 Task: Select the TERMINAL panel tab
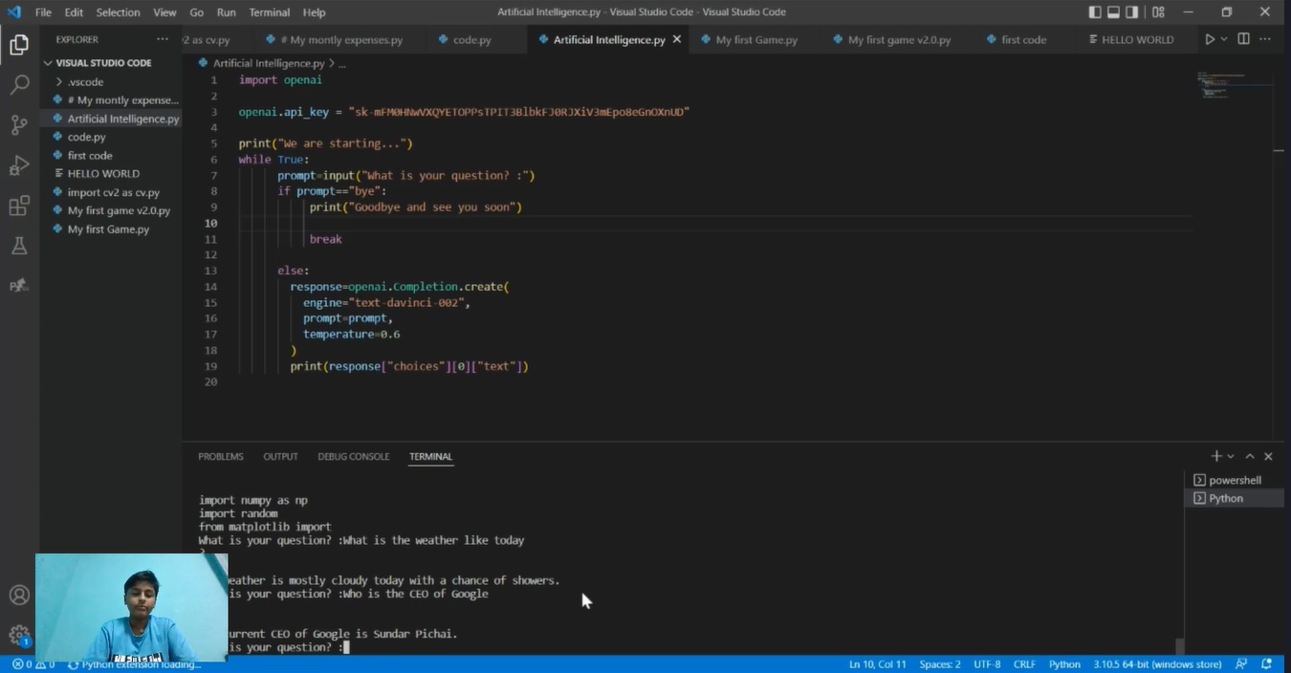[x=430, y=457]
